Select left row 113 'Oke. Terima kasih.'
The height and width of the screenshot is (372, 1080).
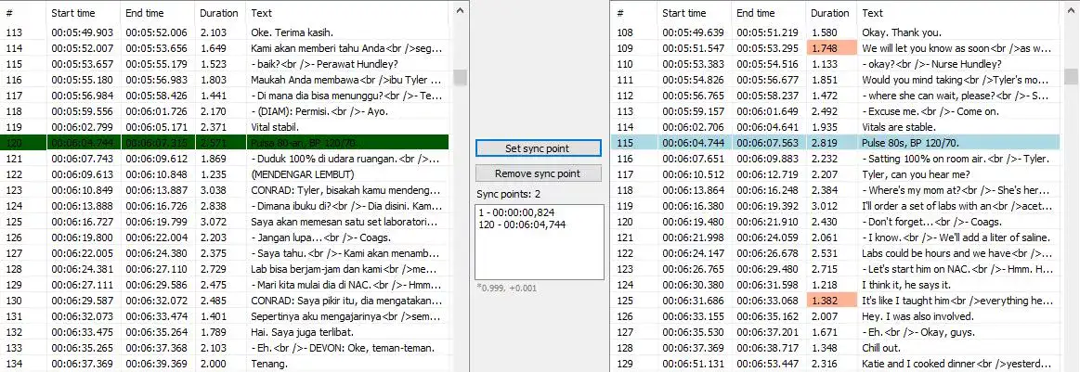tap(226, 32)
